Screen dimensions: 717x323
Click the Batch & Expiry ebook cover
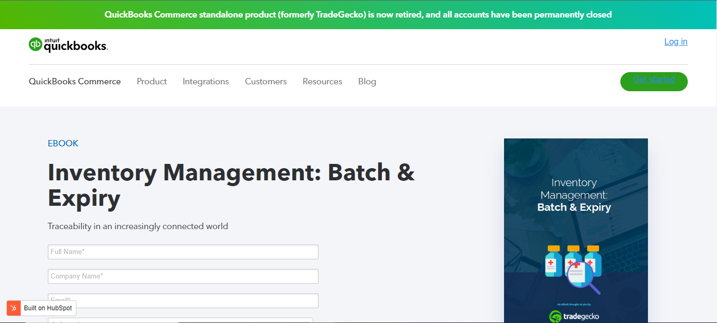click(x=576, y=231)
